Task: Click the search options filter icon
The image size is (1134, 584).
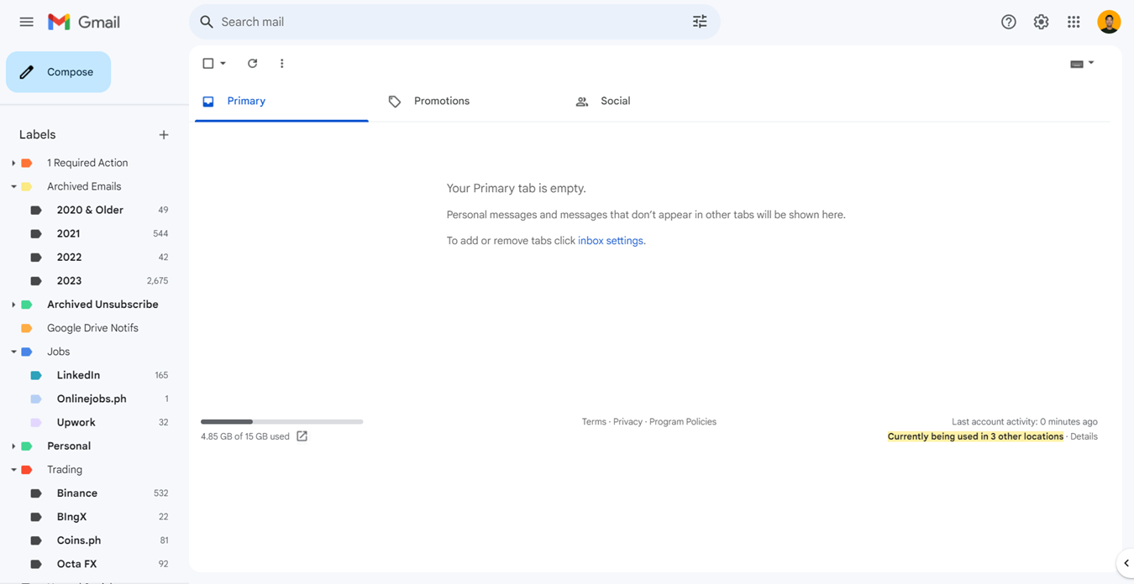Action: [700, 22]
